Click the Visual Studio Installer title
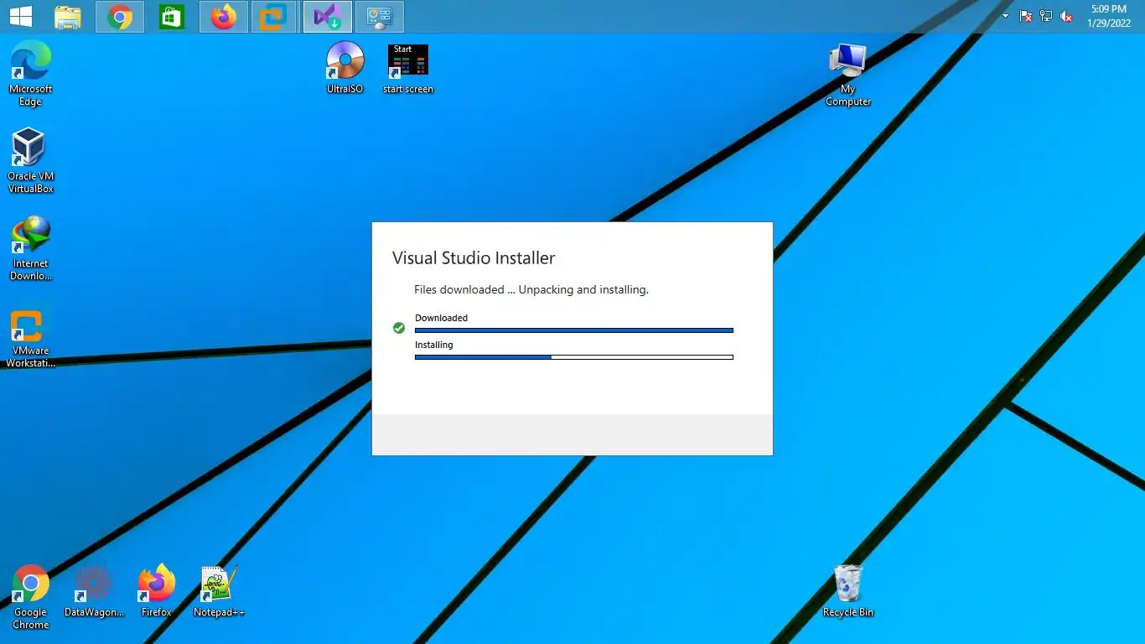The image size is (1145, 644). [474, 258]
